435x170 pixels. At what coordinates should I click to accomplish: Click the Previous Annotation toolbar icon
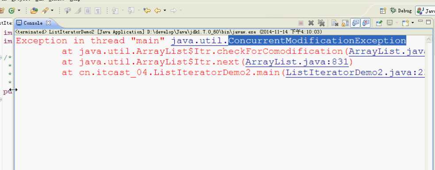pos(131,11)
